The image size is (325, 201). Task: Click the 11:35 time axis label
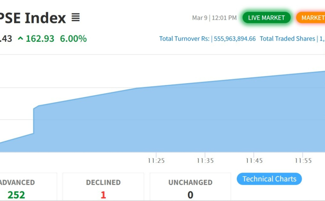pos(205,161)
